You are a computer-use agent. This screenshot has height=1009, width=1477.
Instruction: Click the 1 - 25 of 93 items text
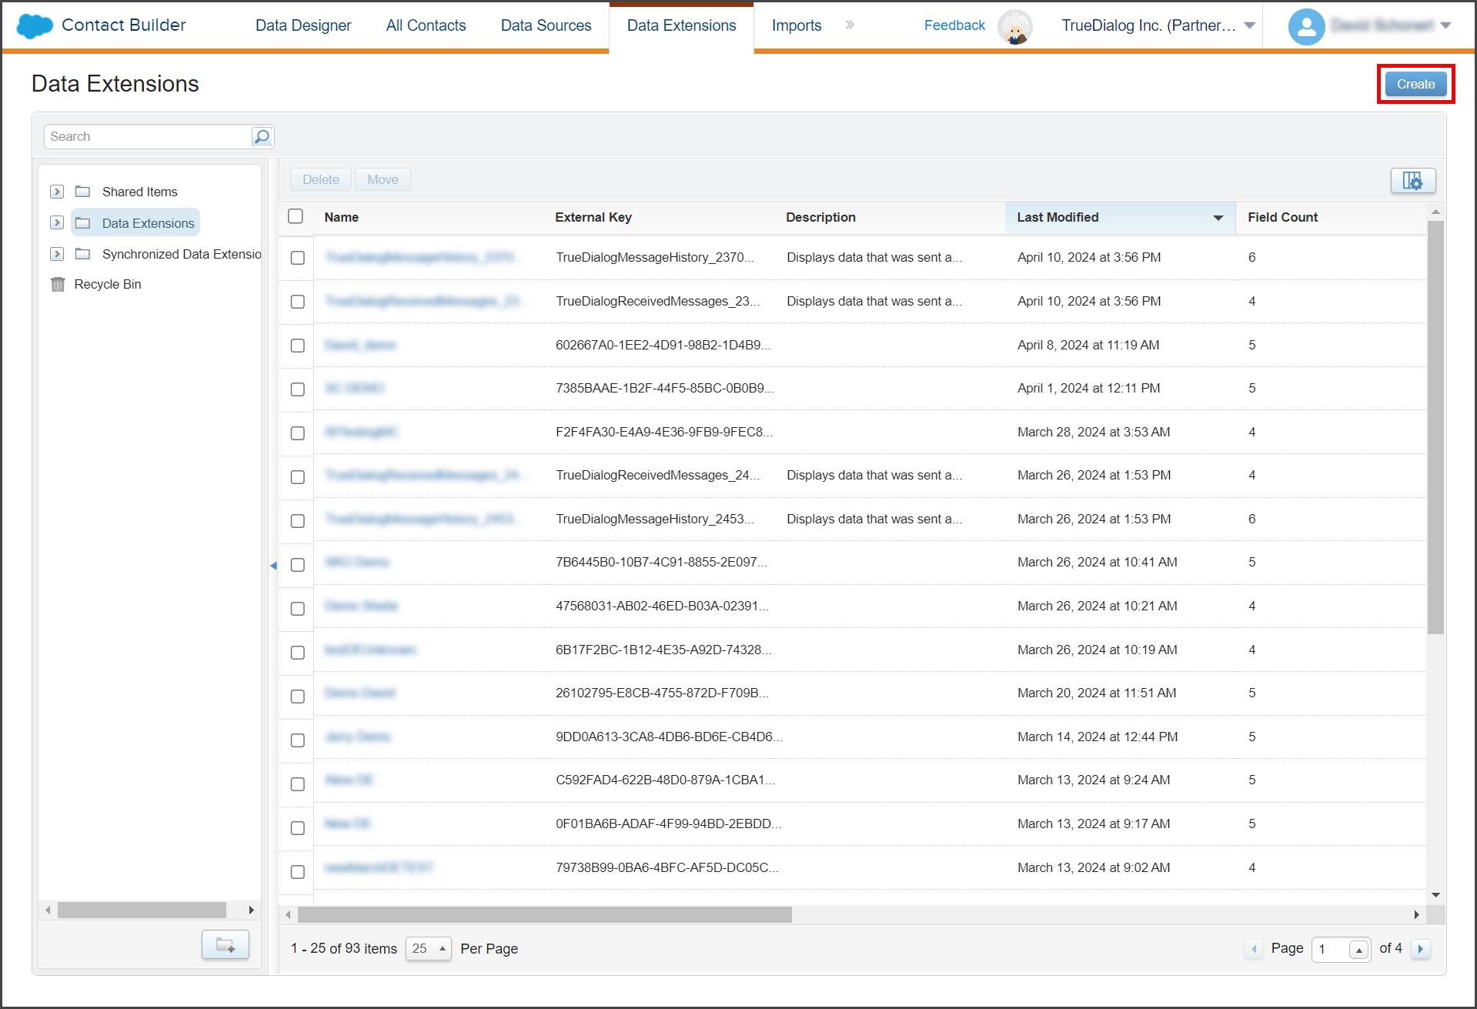[x=344, y=948]
